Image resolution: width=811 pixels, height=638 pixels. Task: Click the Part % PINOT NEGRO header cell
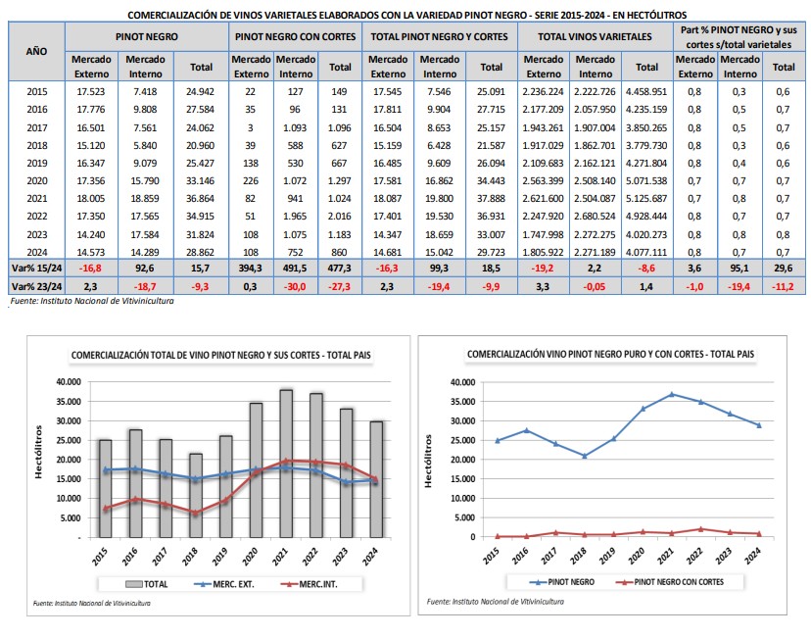pos(739,36)
